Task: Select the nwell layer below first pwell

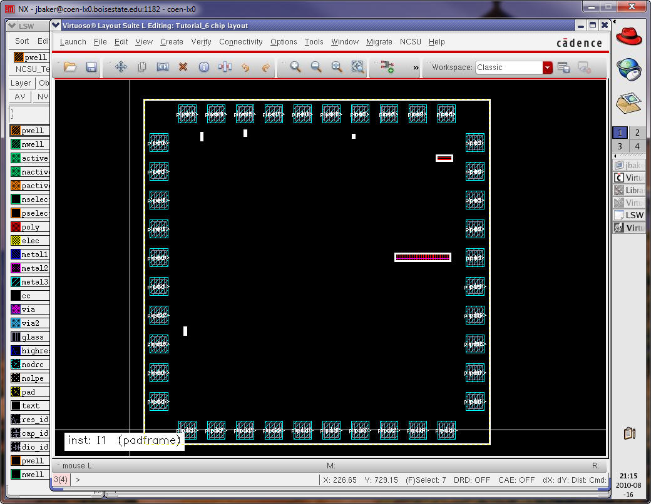Action: [x=30, y=144]
